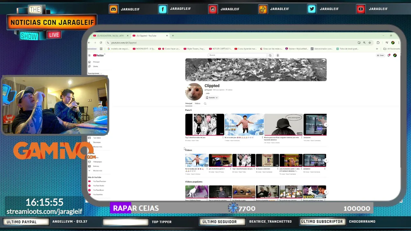Play Se busca a este toro thumbnail
This screenshot has height=231, width=411.
tap(267, 160)
